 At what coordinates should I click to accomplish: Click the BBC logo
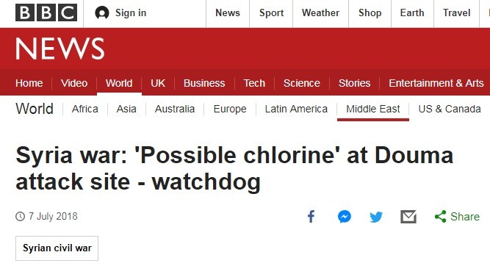tap(46, 12)
